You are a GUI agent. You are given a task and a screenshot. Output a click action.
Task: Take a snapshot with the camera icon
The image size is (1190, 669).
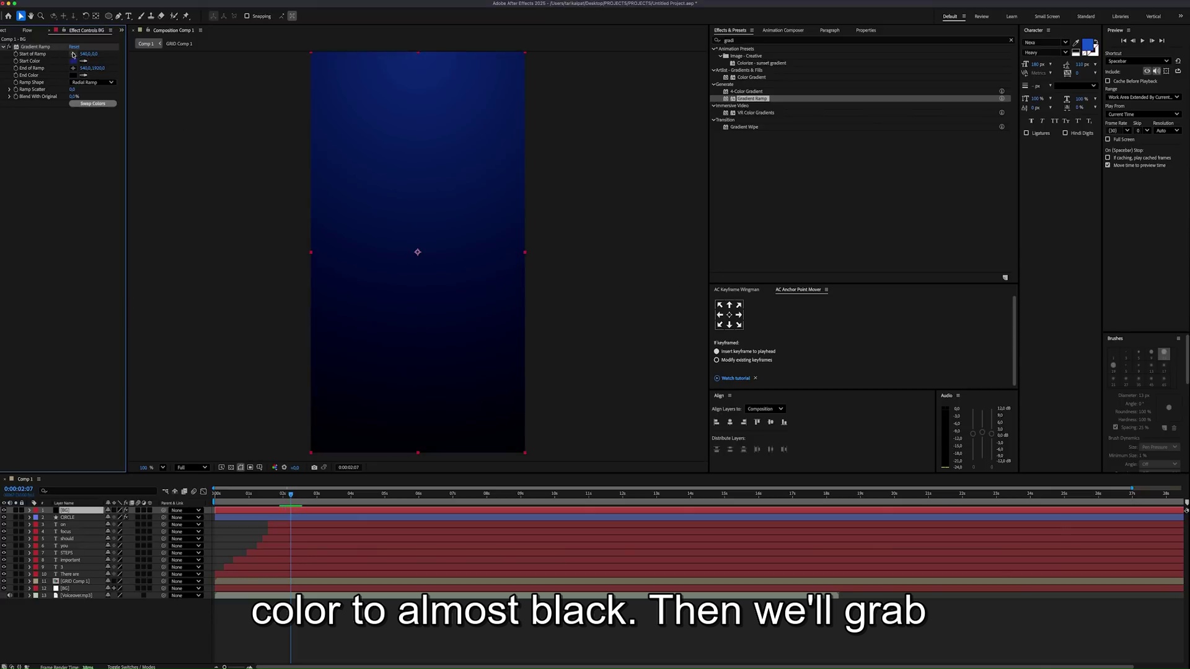coord(314,468)
